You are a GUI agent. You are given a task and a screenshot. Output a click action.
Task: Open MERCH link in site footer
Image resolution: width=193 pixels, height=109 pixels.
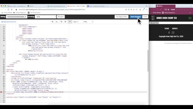(175, 28)
